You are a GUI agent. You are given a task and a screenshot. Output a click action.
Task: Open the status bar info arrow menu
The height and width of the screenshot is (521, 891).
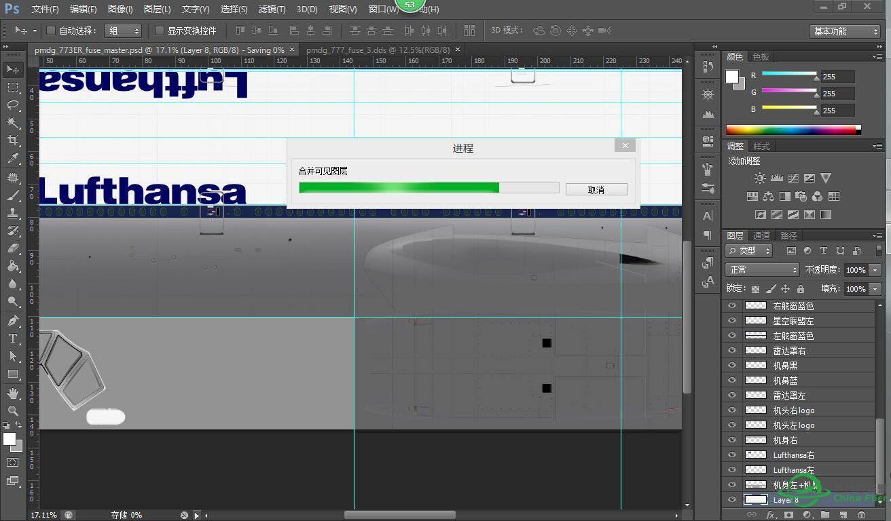coord(197,515)
